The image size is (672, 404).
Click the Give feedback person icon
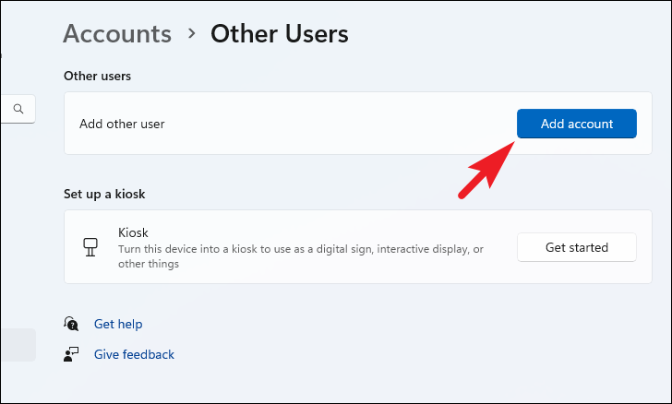71,354
